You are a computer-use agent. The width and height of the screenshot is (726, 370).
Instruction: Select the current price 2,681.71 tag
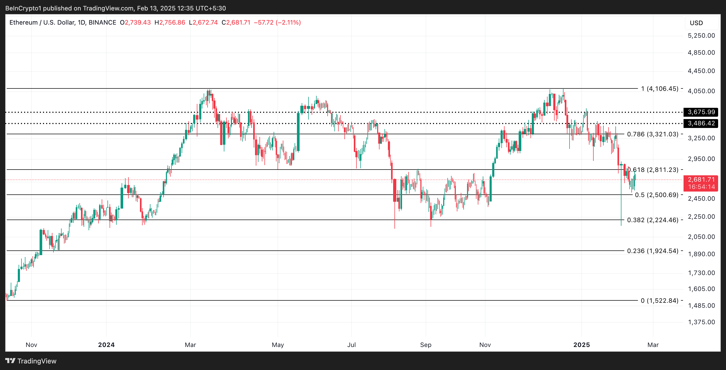click(701, 180)
